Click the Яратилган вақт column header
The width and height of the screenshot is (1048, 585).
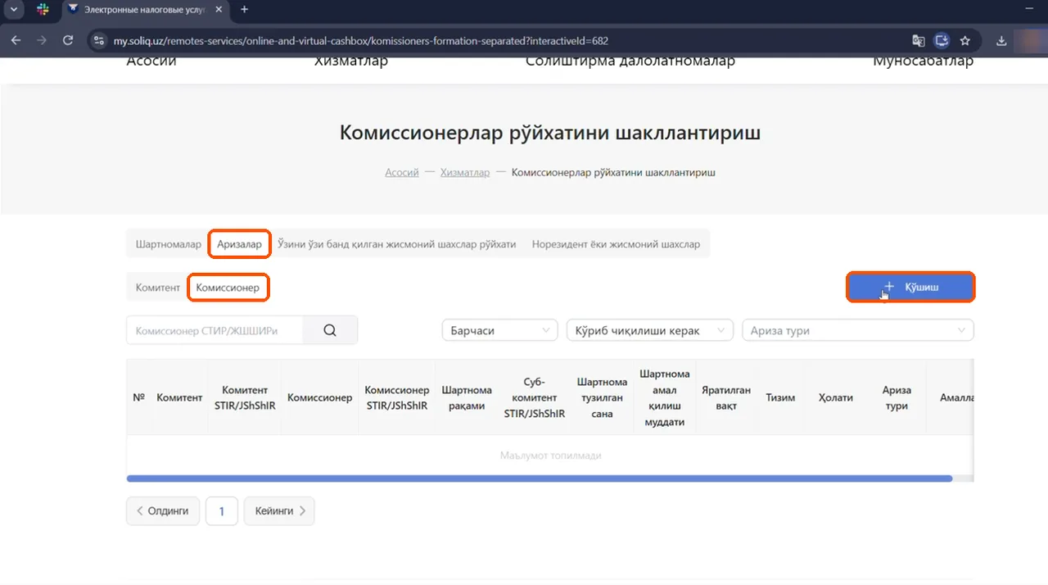click(x=726, y=397)
